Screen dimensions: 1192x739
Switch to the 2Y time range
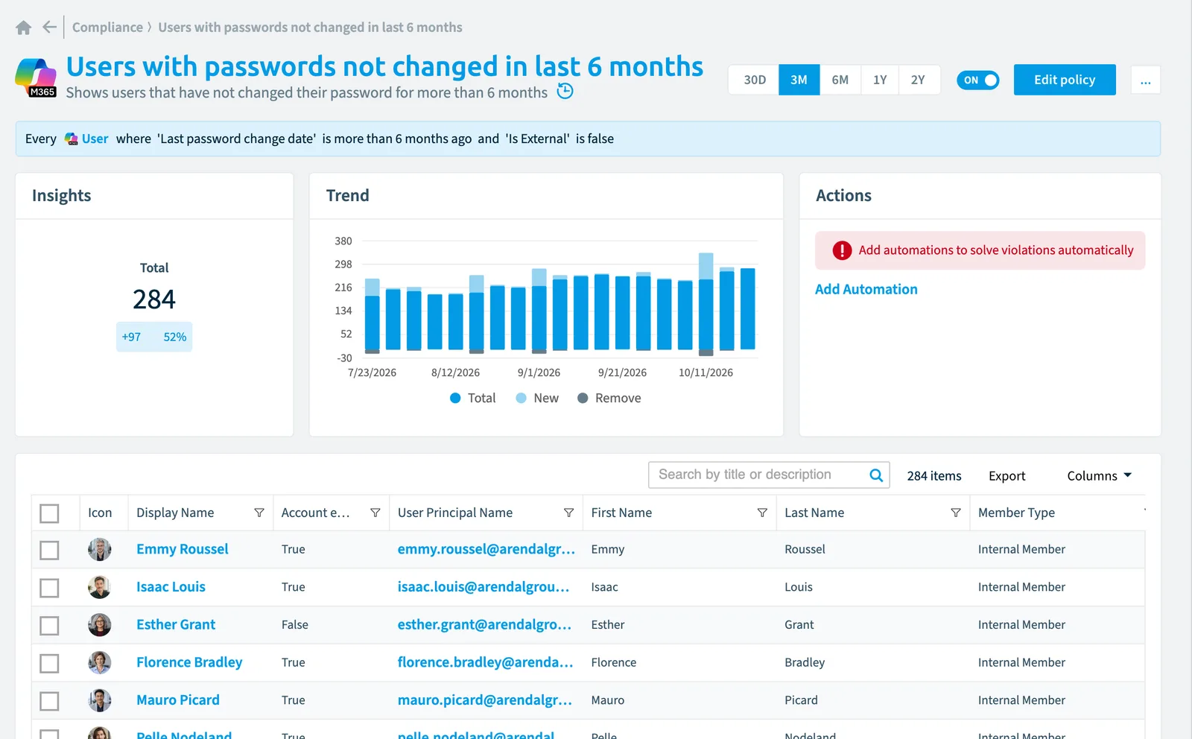pyautogui.click(x=918, y=80)
